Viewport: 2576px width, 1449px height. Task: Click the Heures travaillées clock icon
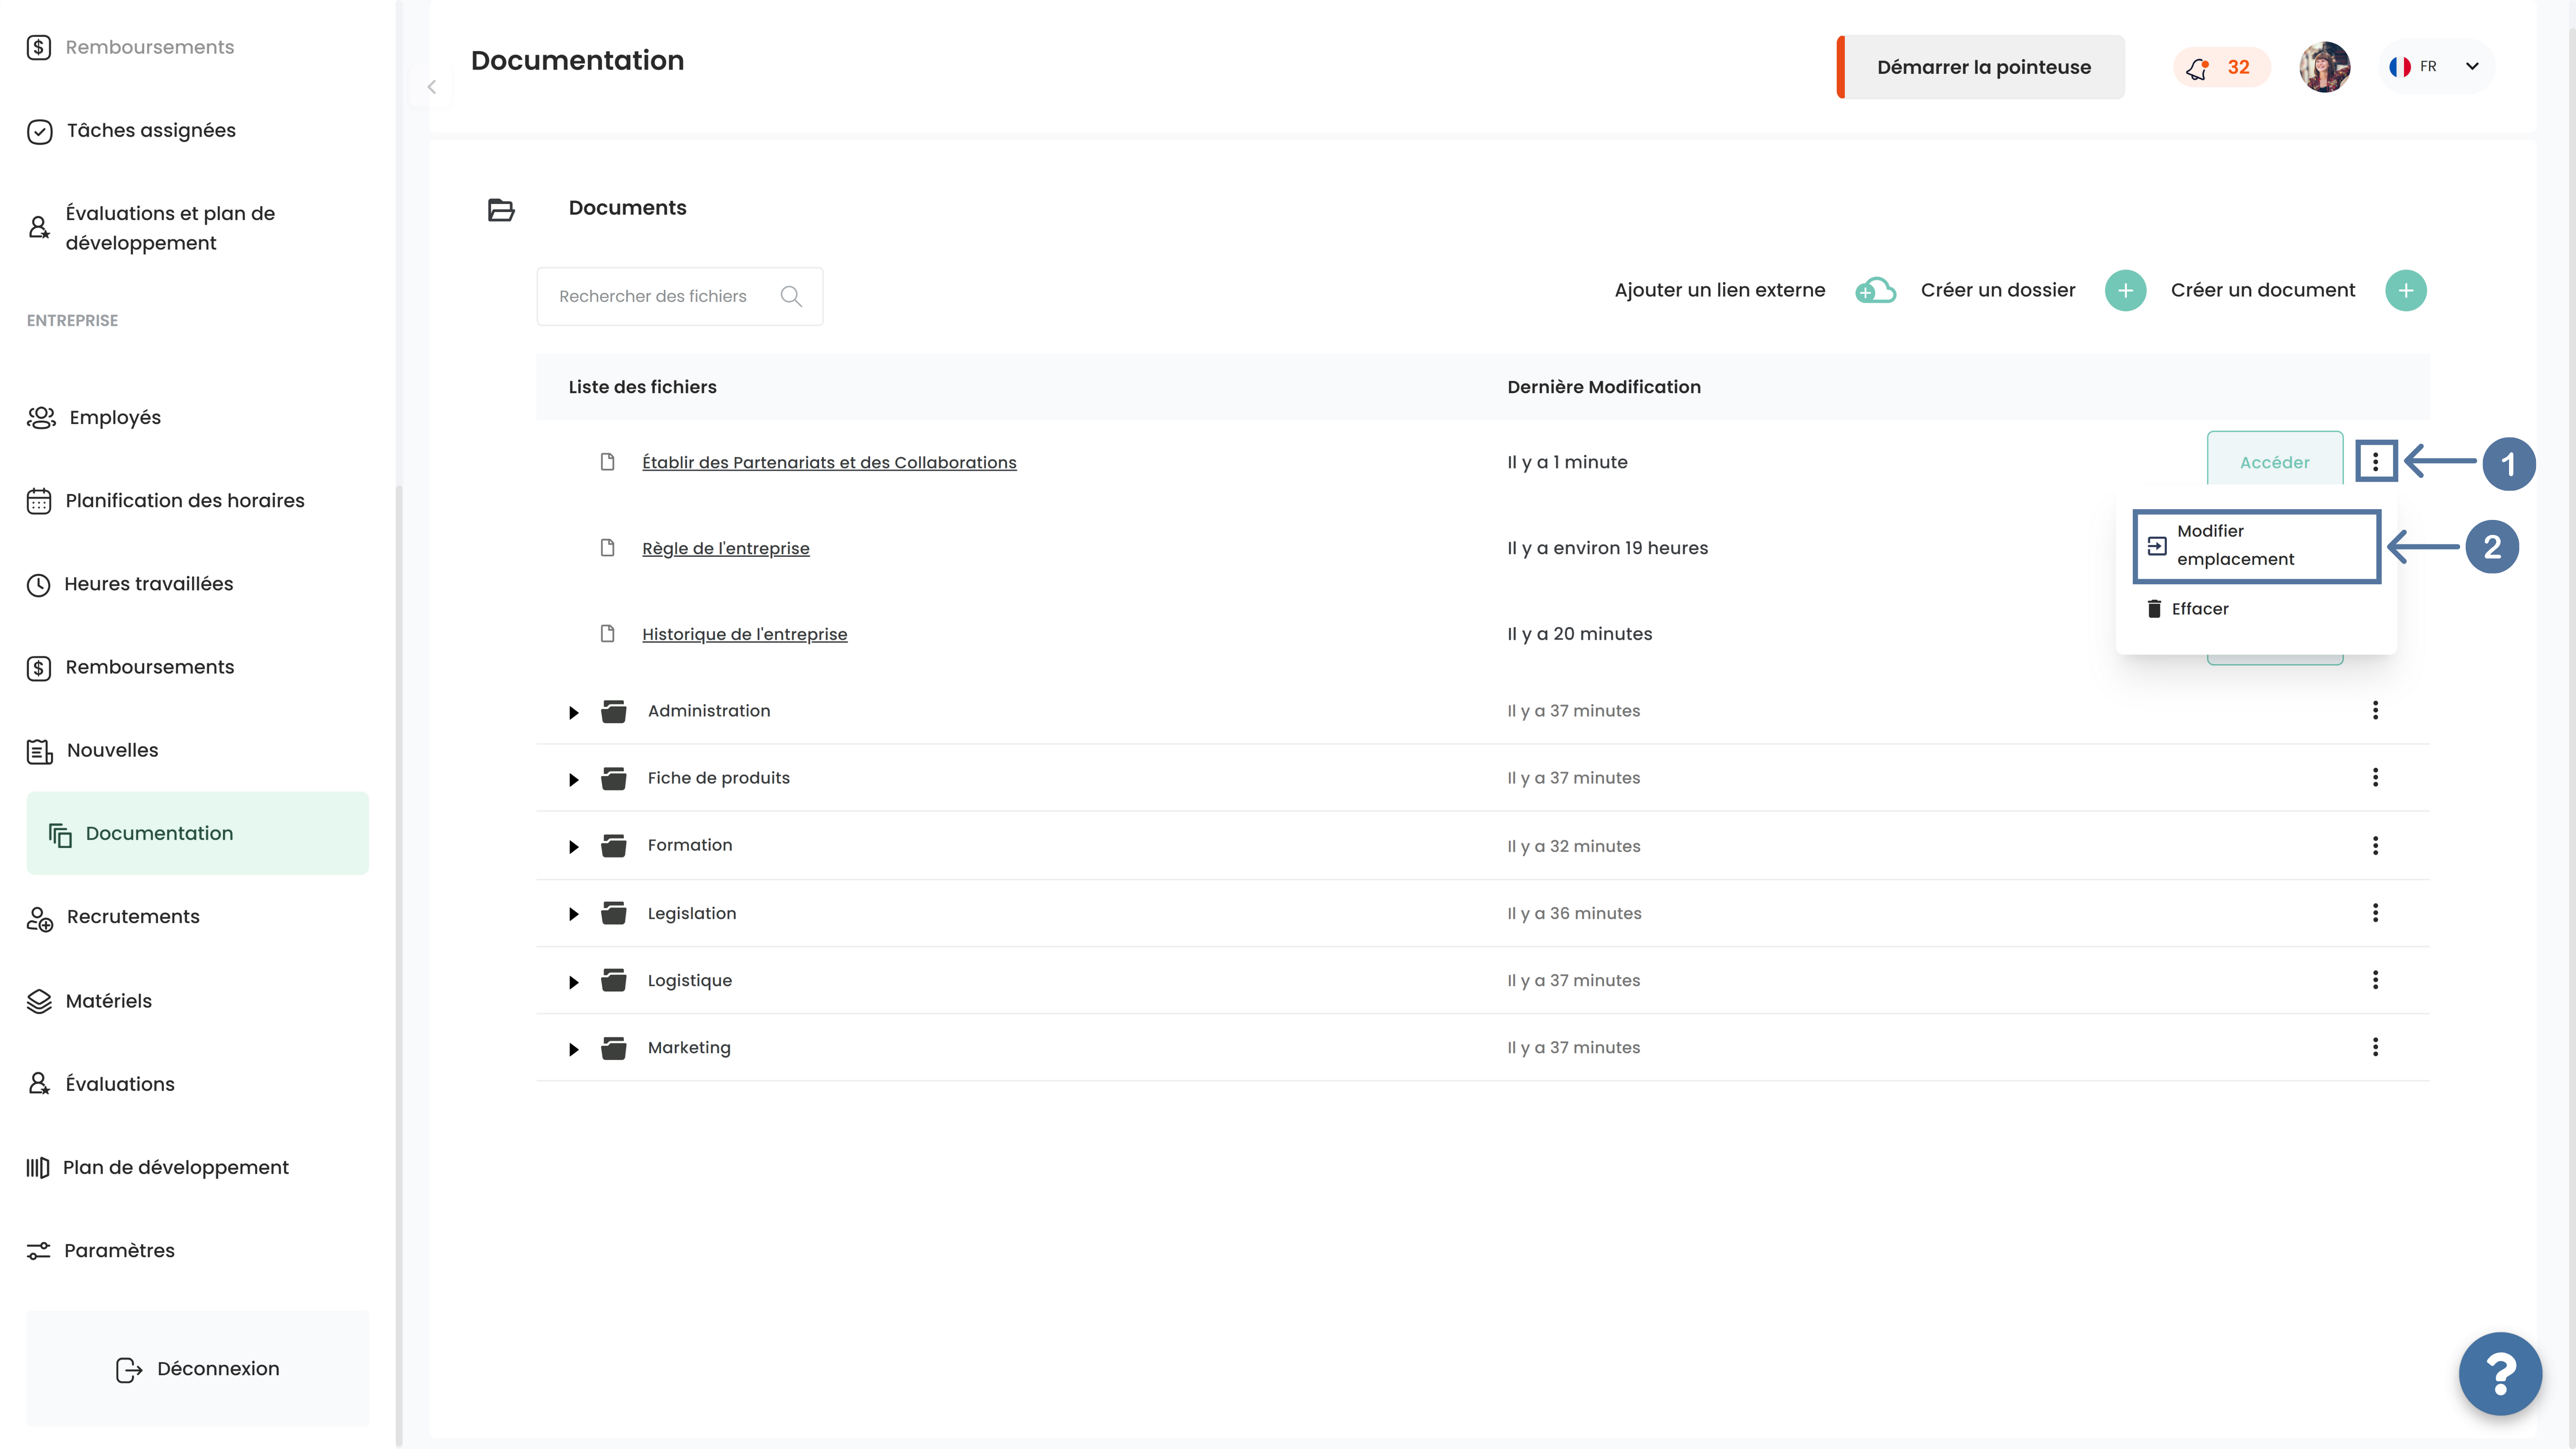point(38,585)
